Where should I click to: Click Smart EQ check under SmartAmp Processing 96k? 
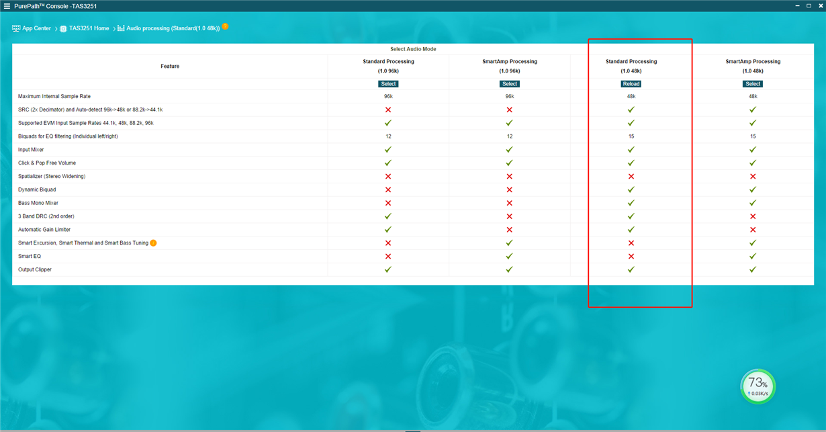point(510,256)
